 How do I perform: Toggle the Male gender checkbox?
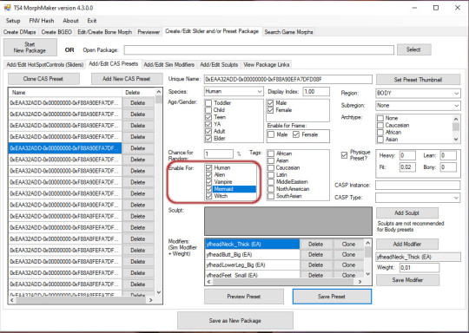point(271,103)
